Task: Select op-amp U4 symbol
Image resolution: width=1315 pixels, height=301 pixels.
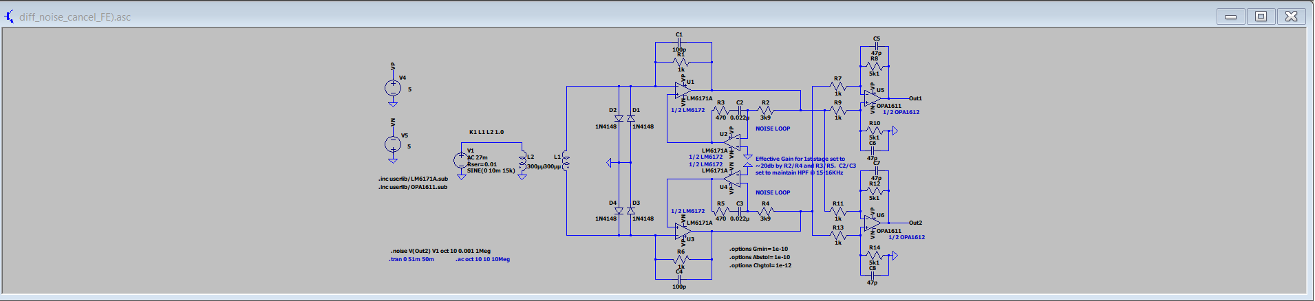Action: pyautogui.click(x=732, y=178)
